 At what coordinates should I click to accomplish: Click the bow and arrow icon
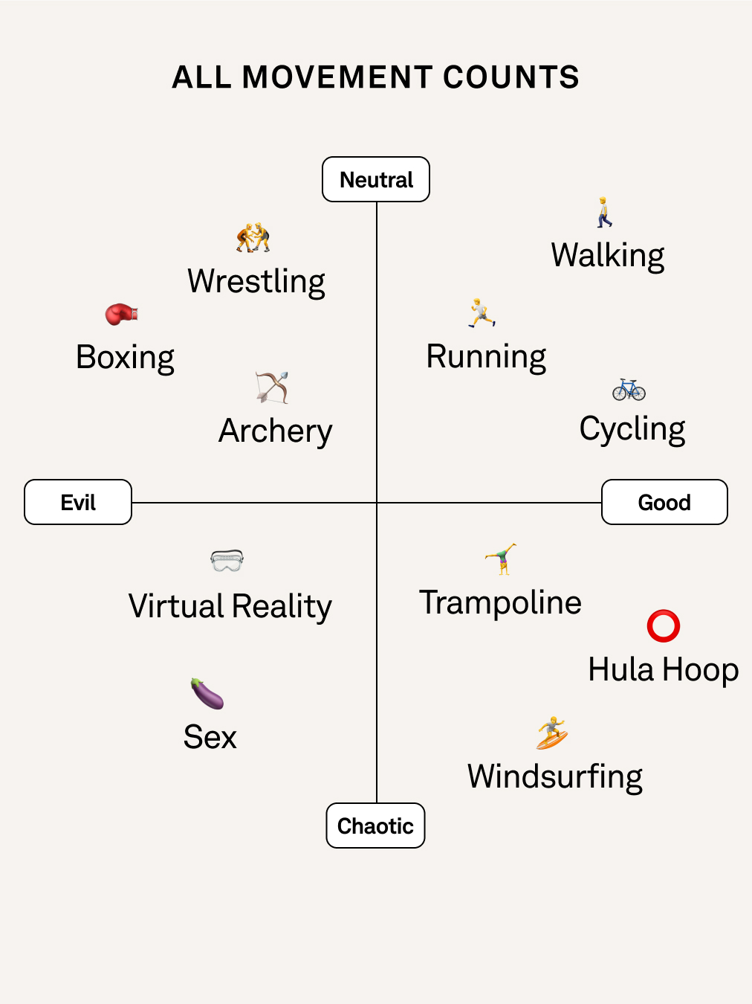click(x=272, y=387)
